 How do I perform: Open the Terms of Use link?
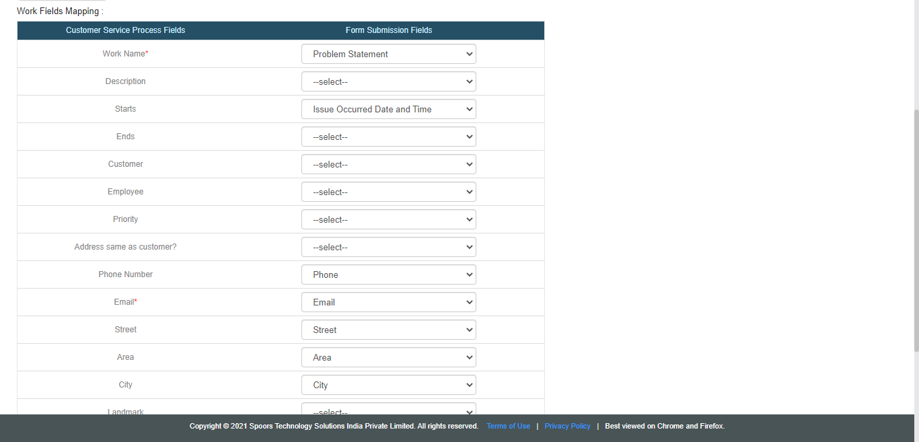pos(508,426)
